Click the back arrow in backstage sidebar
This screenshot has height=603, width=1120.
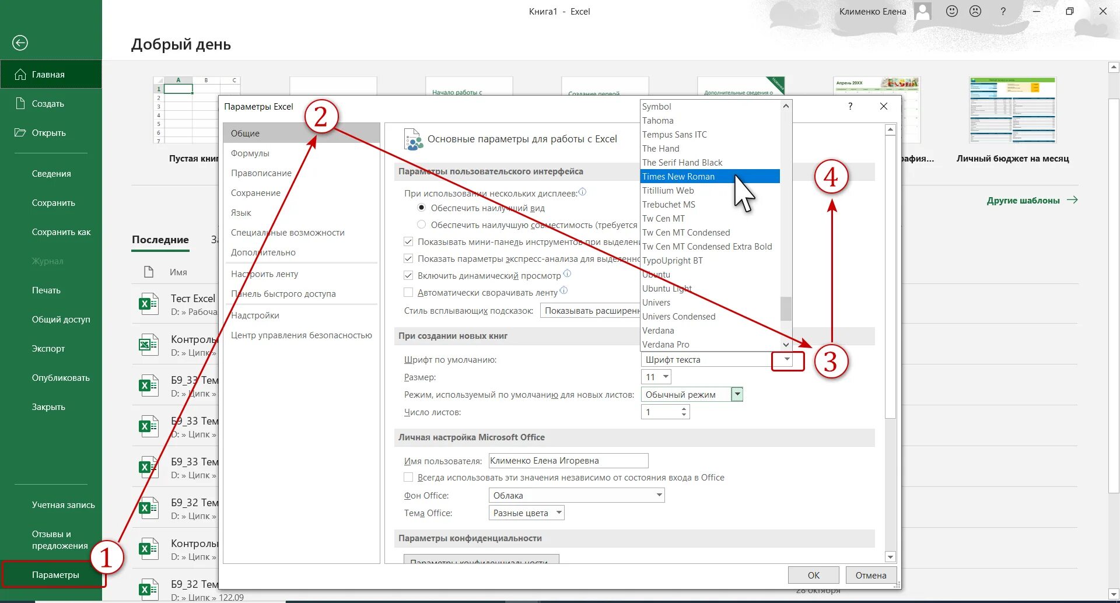pos(20,43)
